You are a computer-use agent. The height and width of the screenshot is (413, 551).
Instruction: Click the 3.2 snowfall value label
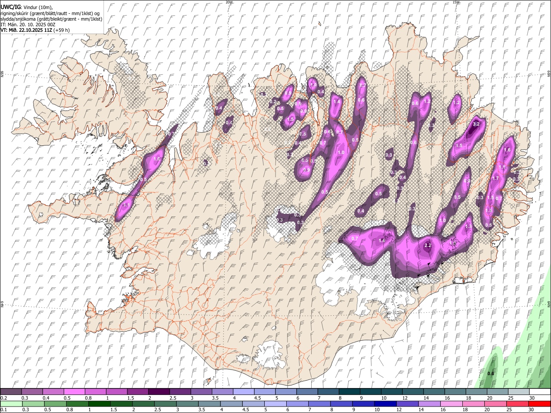(x=476, y=124)
